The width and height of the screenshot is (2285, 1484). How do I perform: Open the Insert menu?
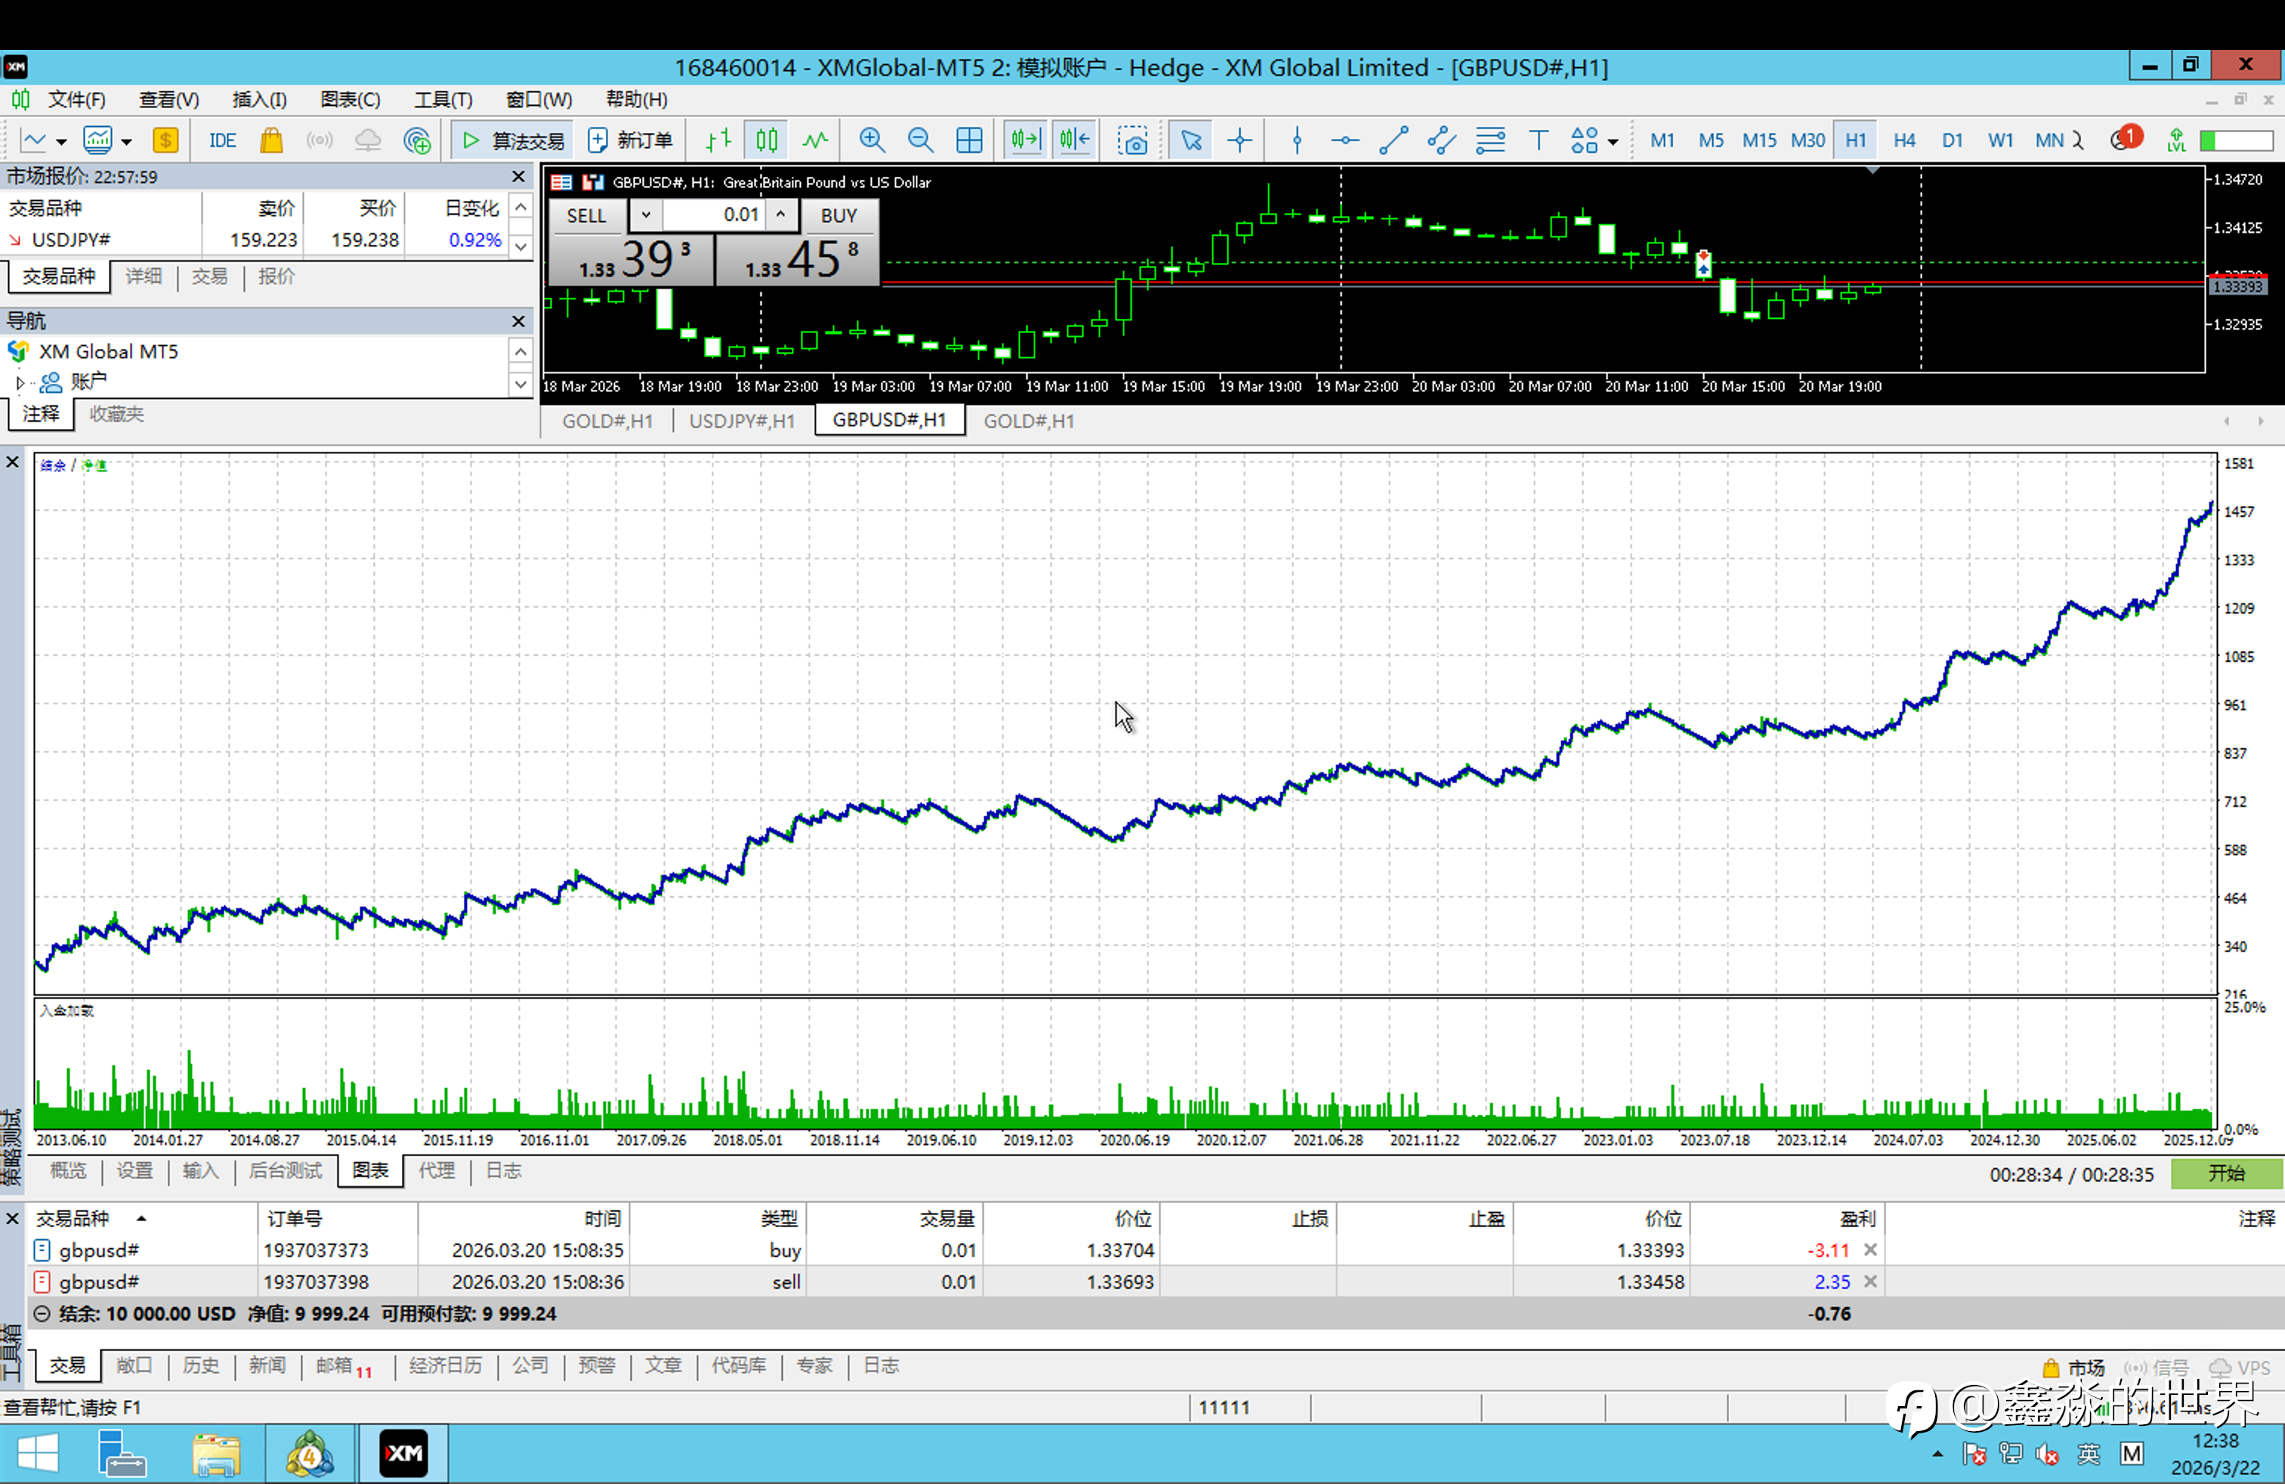258,100
